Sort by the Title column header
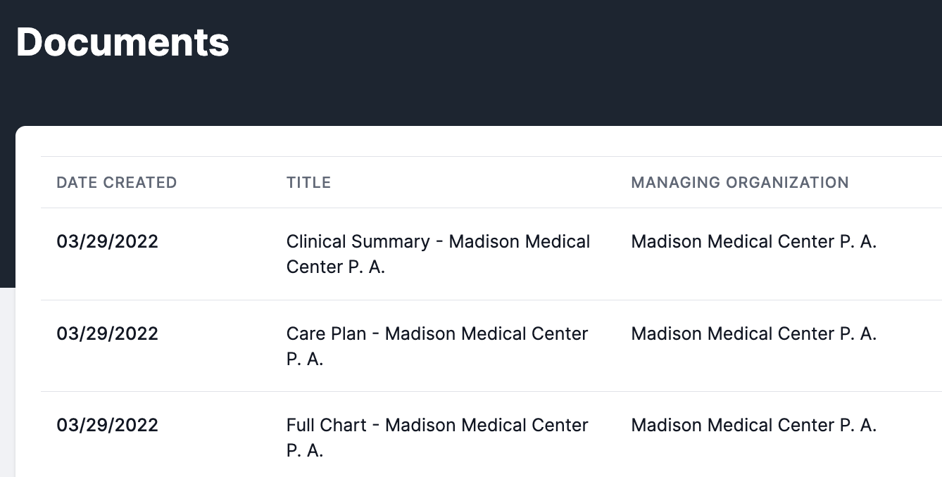 [308, 183]
